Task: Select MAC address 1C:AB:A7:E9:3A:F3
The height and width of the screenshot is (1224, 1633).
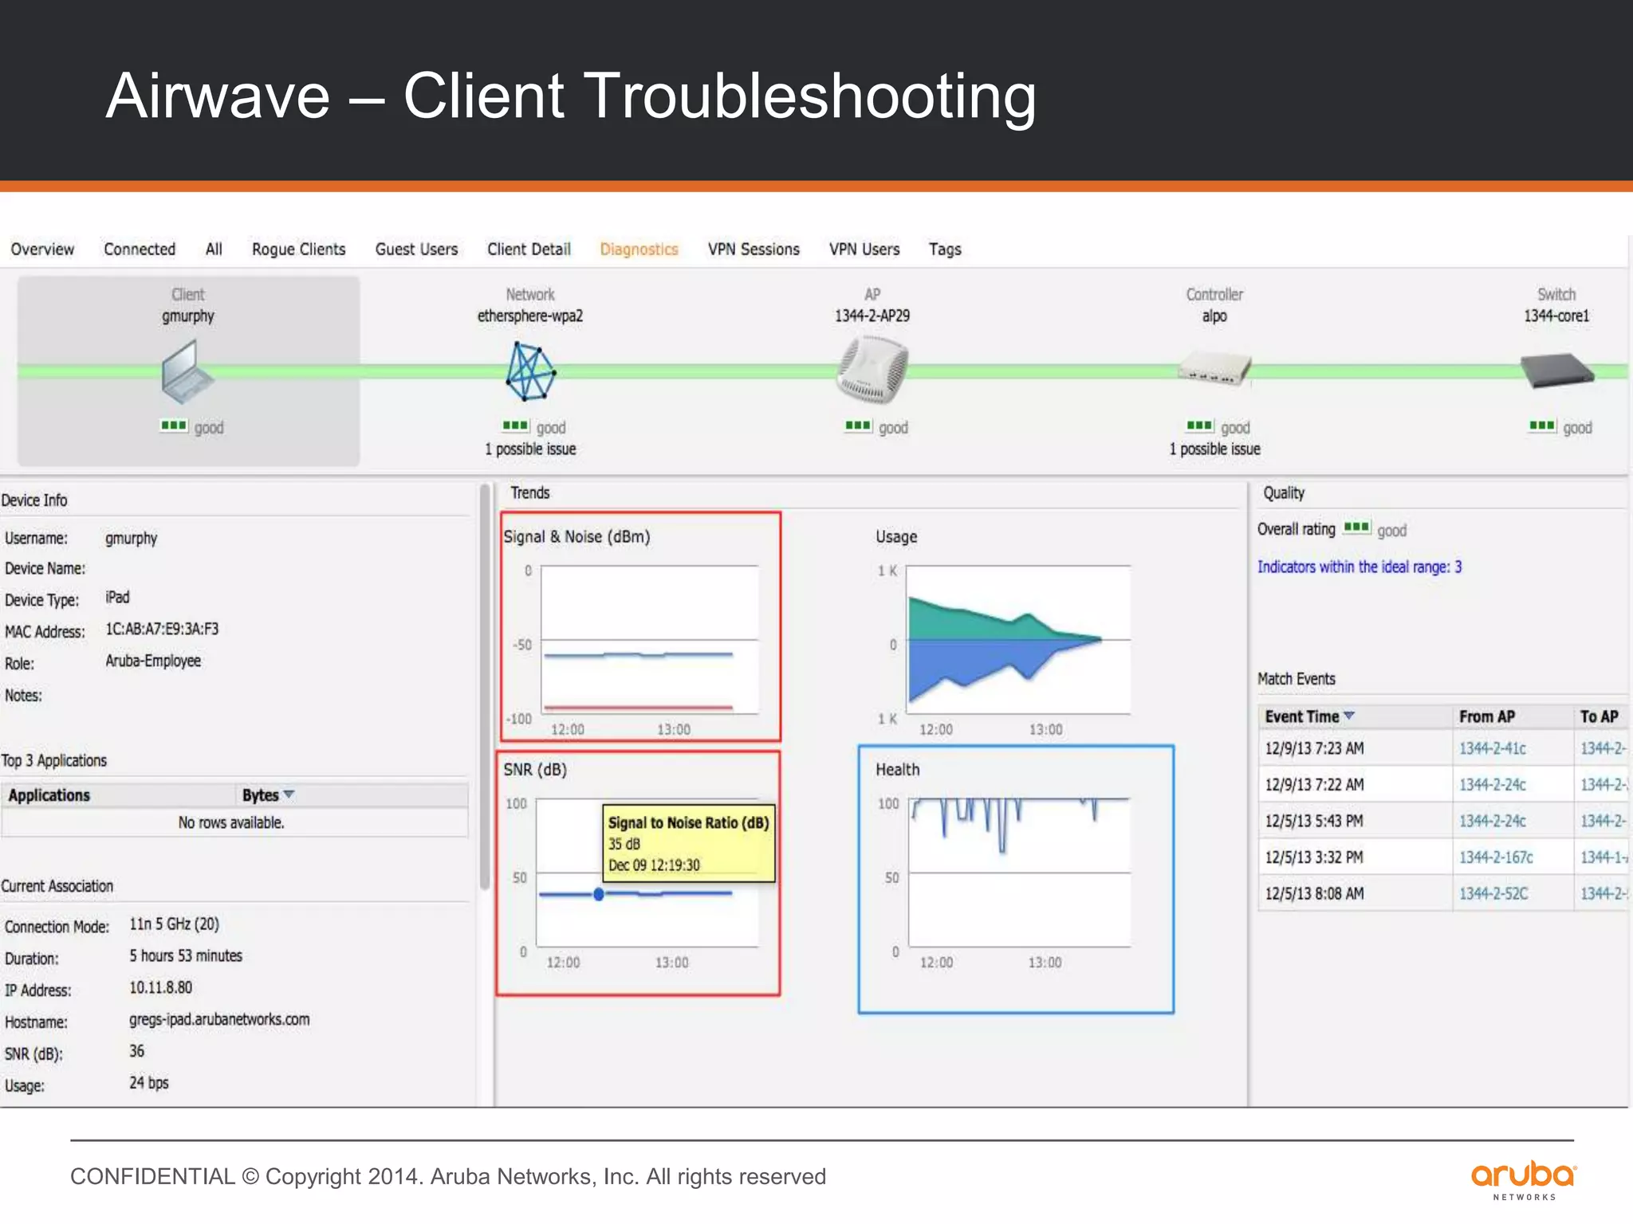Action: click(162, 630)
